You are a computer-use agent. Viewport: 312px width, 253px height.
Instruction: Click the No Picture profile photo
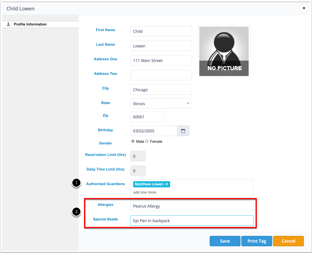224,51
